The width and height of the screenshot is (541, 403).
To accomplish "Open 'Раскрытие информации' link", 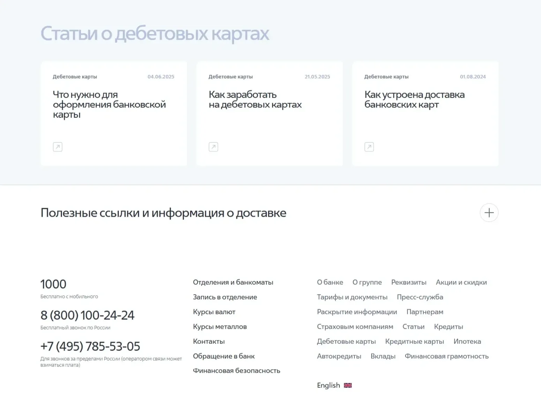I will [x=357, y=312].
